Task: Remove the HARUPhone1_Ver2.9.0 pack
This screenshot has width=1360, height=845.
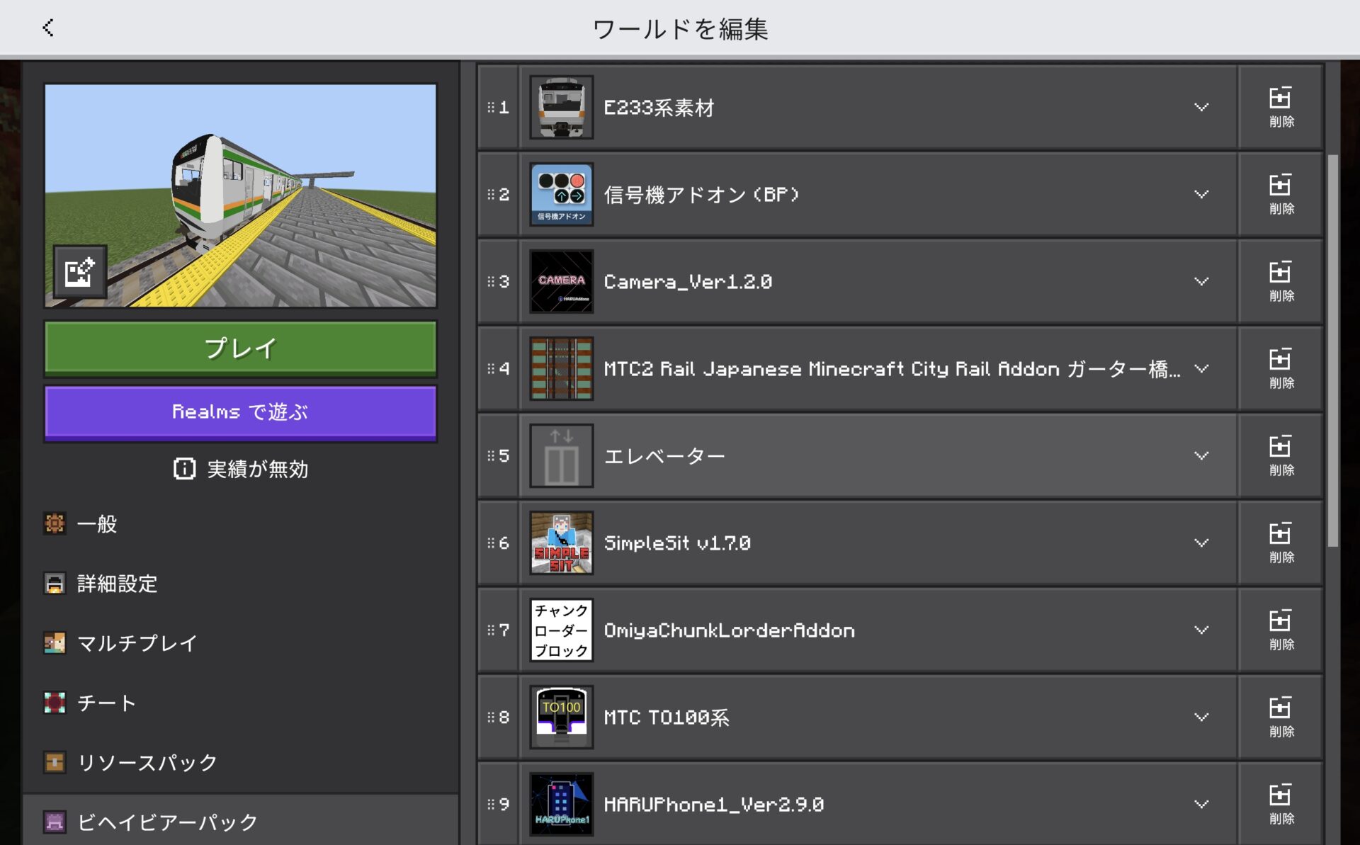Action: coord(1281,804)
